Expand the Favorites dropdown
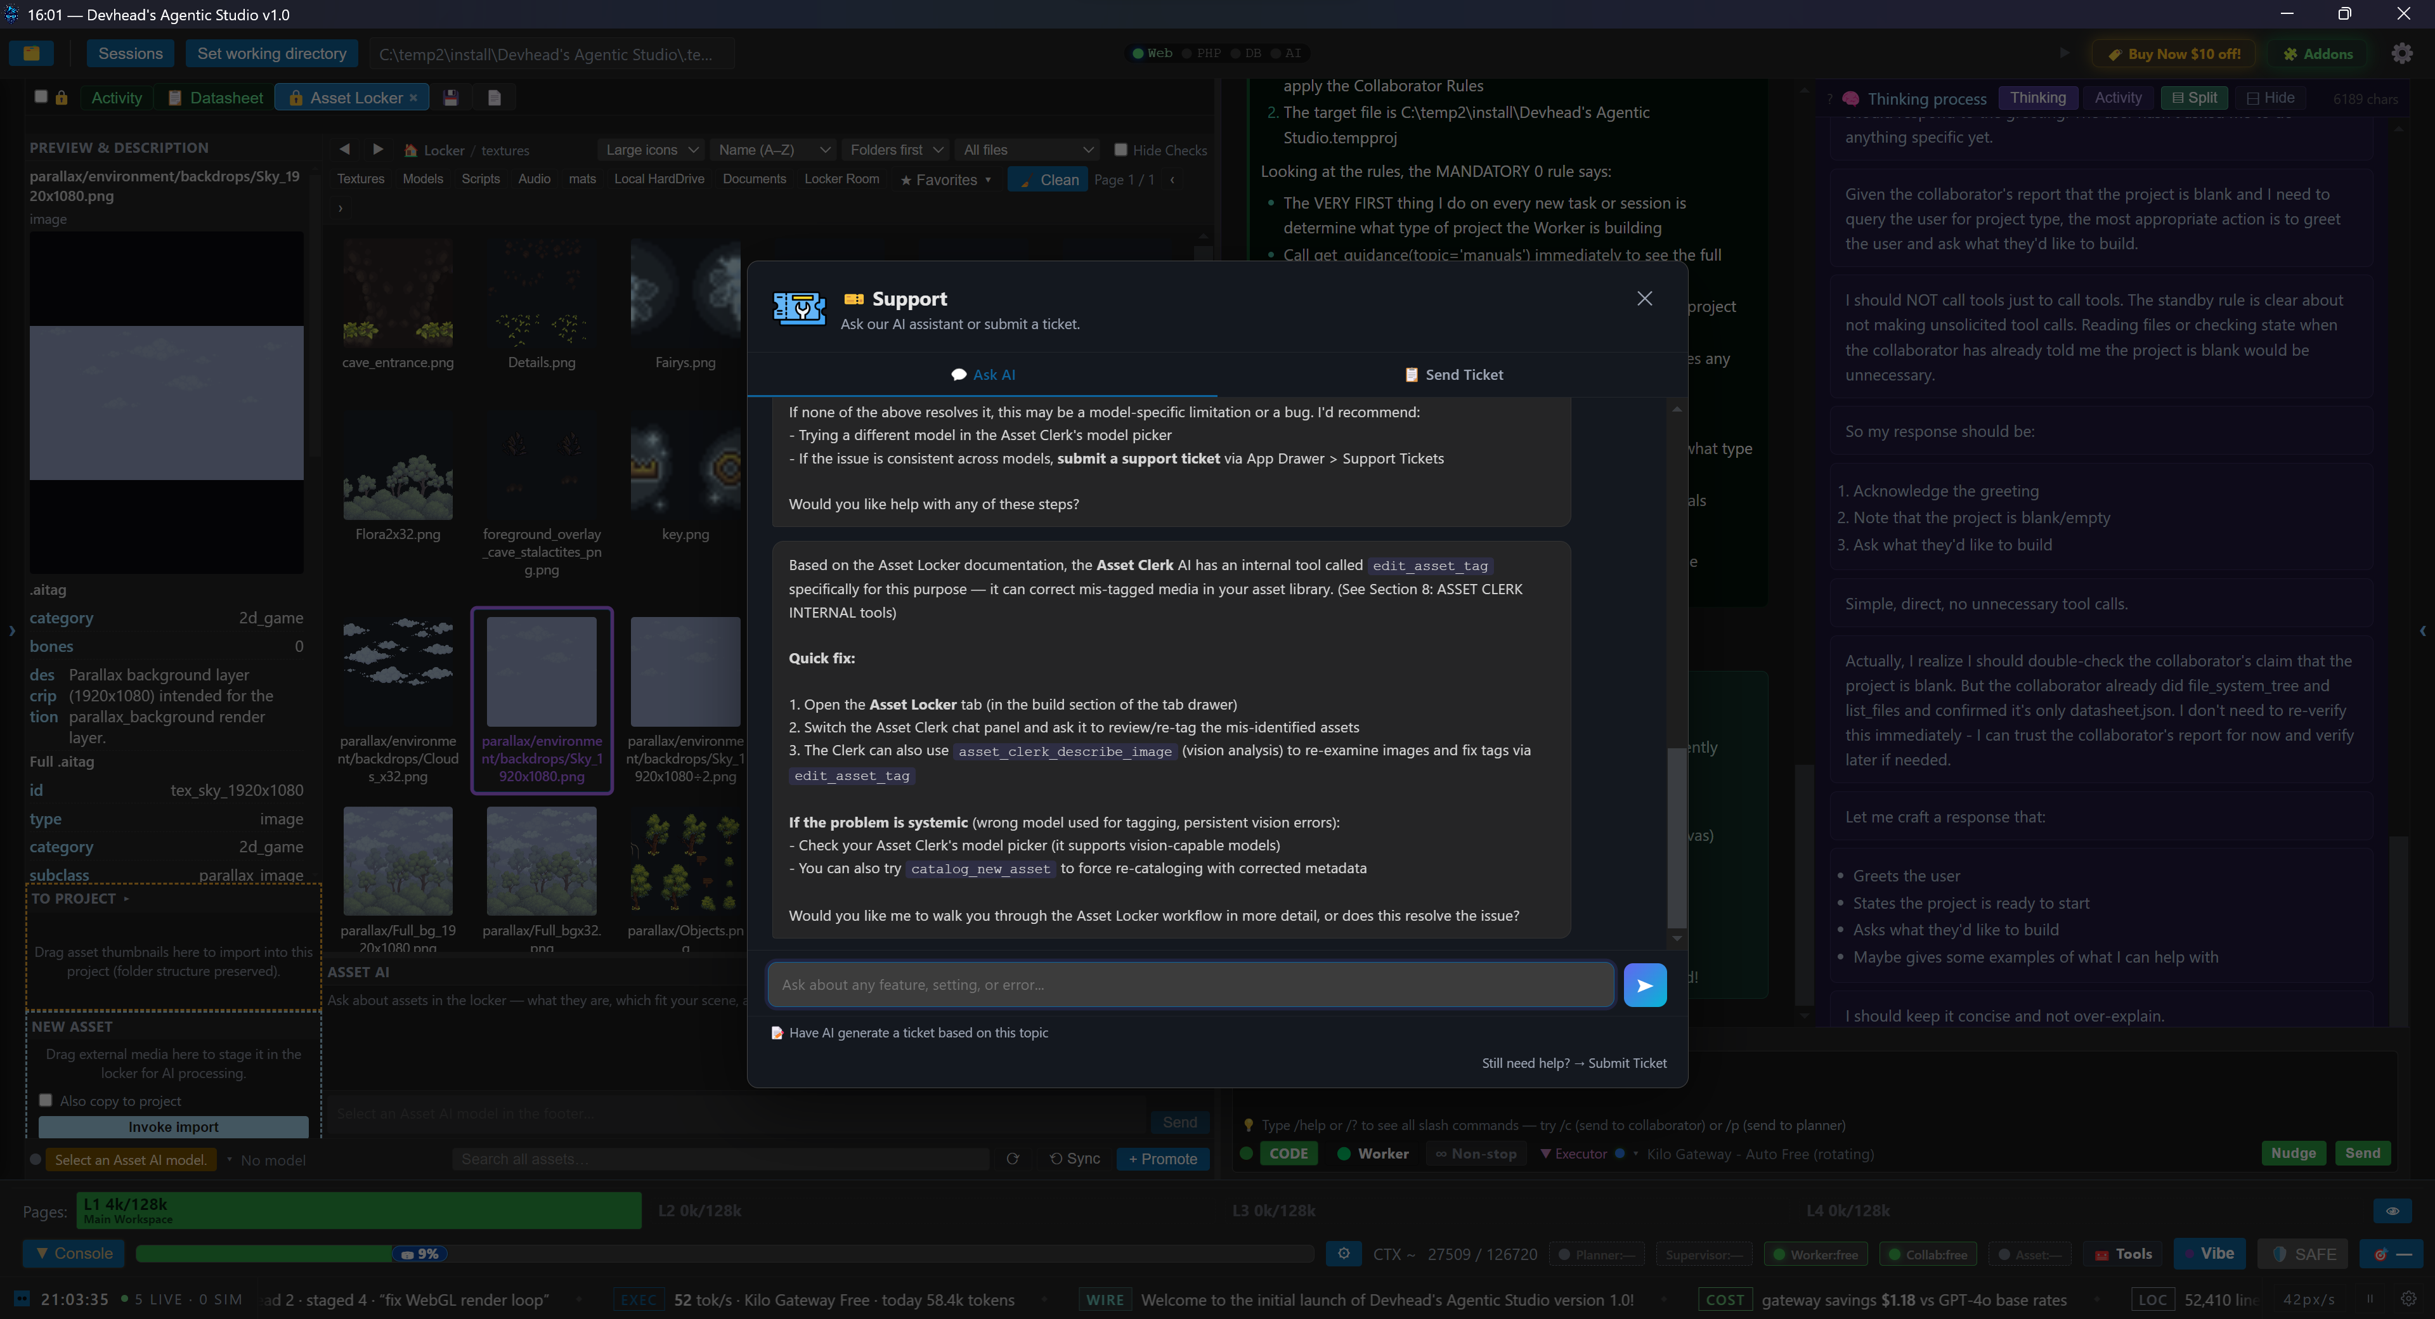The height and width of the screenshot is (1319, 2435). (944, 179)
